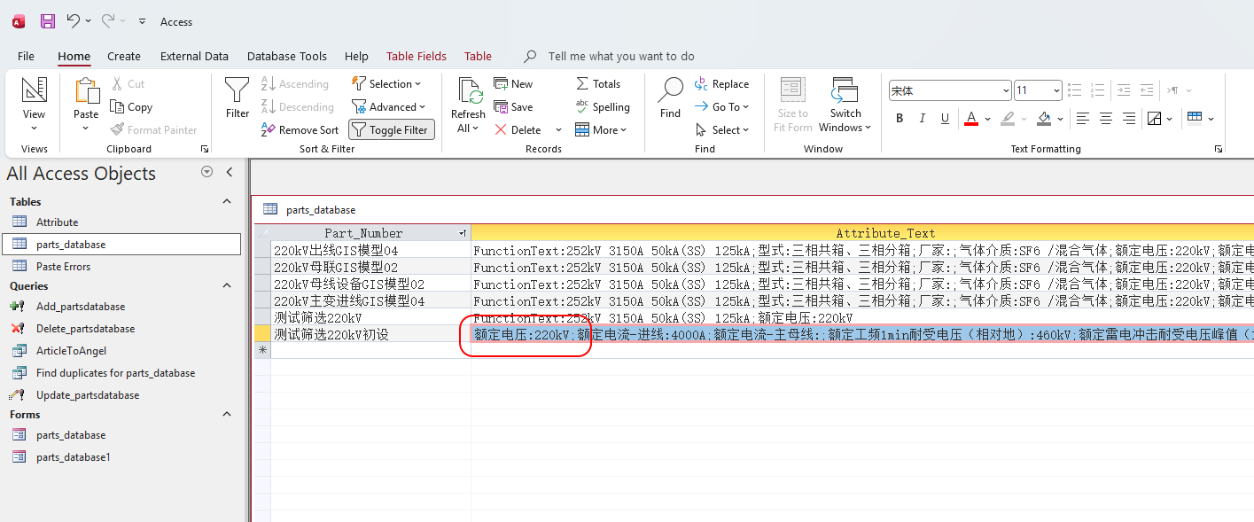The height and width of the screenshot is (522, 1254).
Task: Switch to the Create tab
Action: pos(124,56)
